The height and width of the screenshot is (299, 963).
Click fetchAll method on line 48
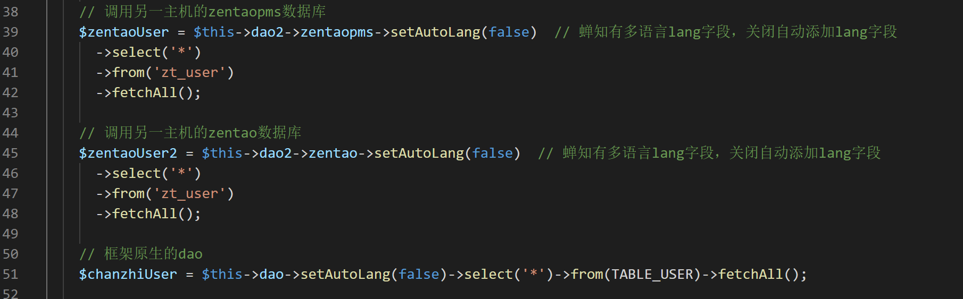(144, 213)
